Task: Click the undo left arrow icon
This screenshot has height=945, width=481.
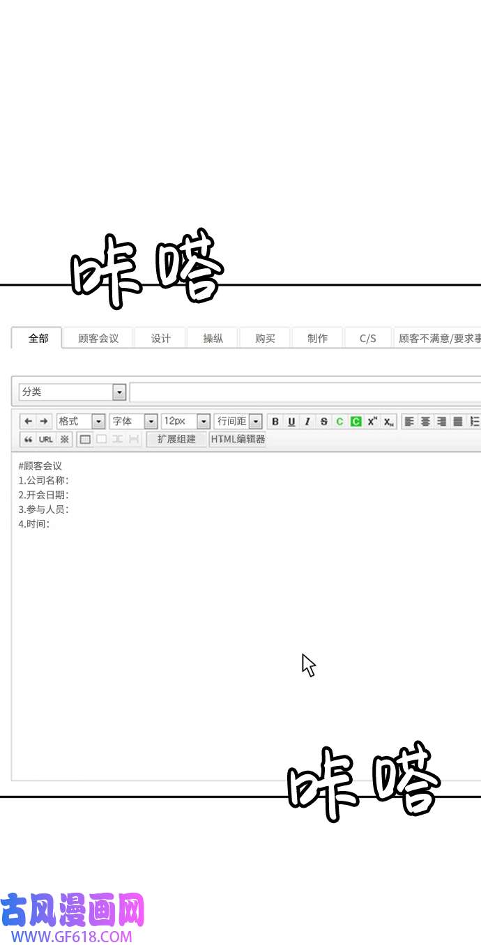Action: click(29, 422)
